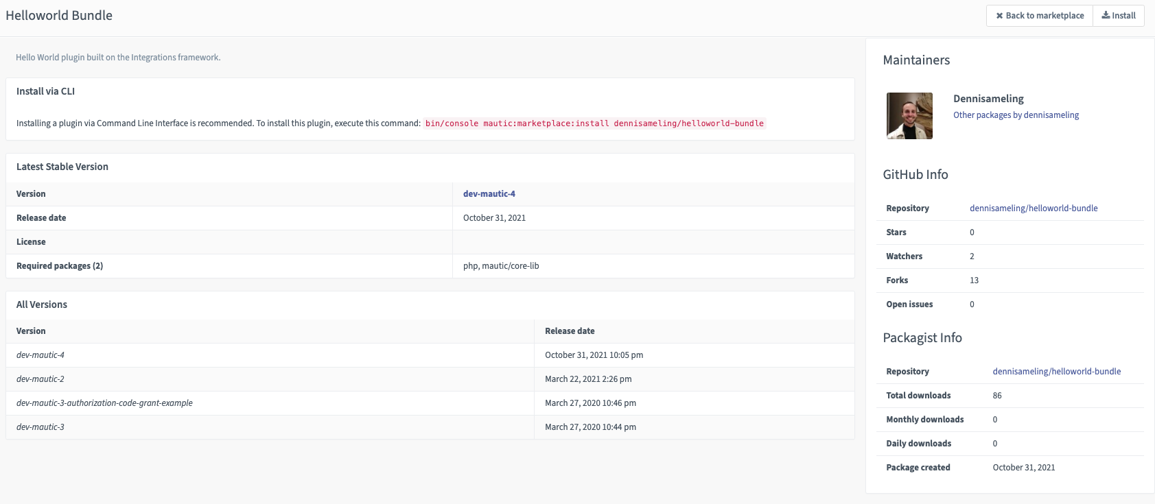Click the Total downloads value 86
This screenshot has width=1155, height=504.
click(997, 396)
